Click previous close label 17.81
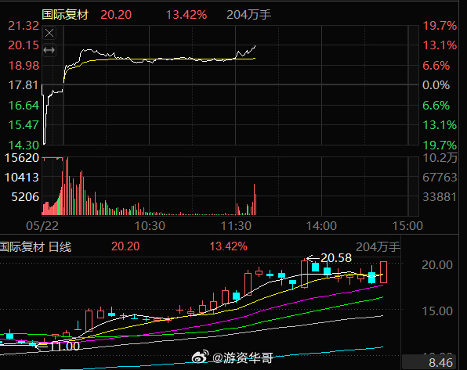 (24, 85)
